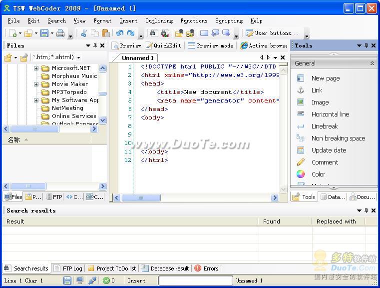Viewport: 380px width, 288px height.
Task: Click the Save floppy disk toolbar icon
Action: 44,33
